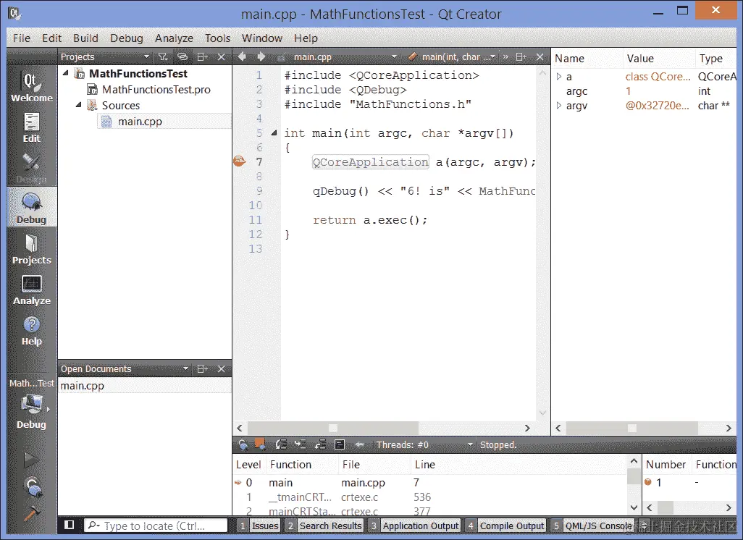Go forward in editor history
The image size is (743, 540).
coord(261,57)
